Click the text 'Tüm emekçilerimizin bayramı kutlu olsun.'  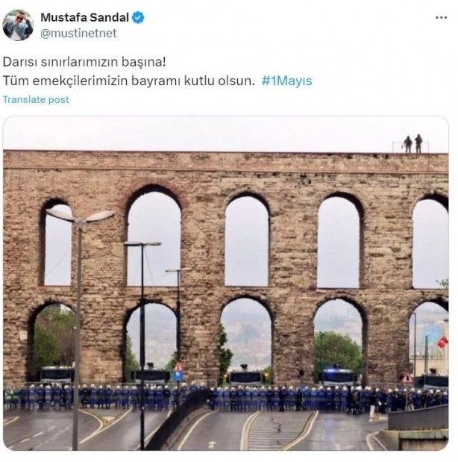coord(129,81)
